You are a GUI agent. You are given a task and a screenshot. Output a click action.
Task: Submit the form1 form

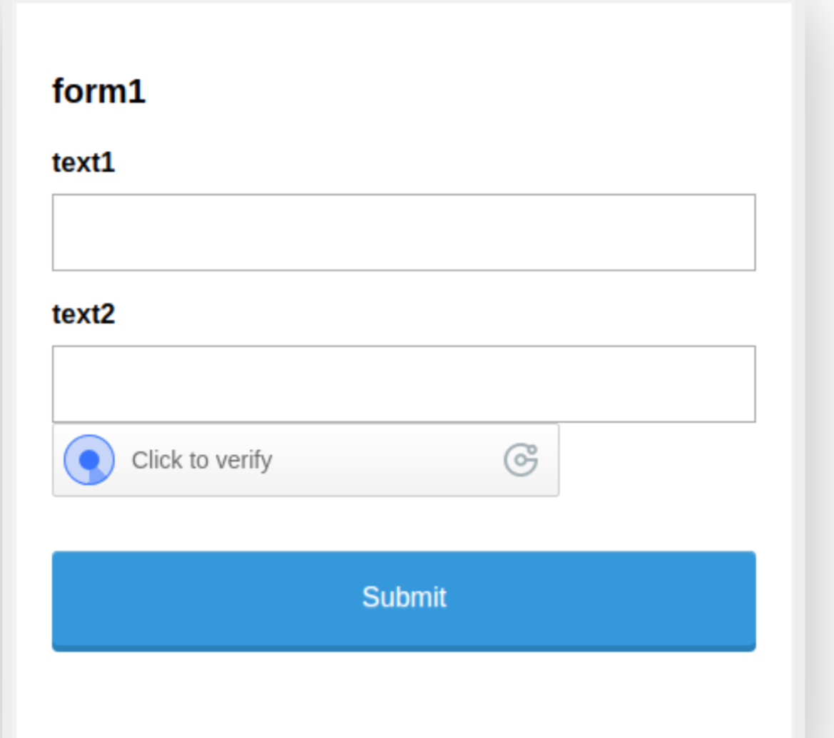click(404, 599)
